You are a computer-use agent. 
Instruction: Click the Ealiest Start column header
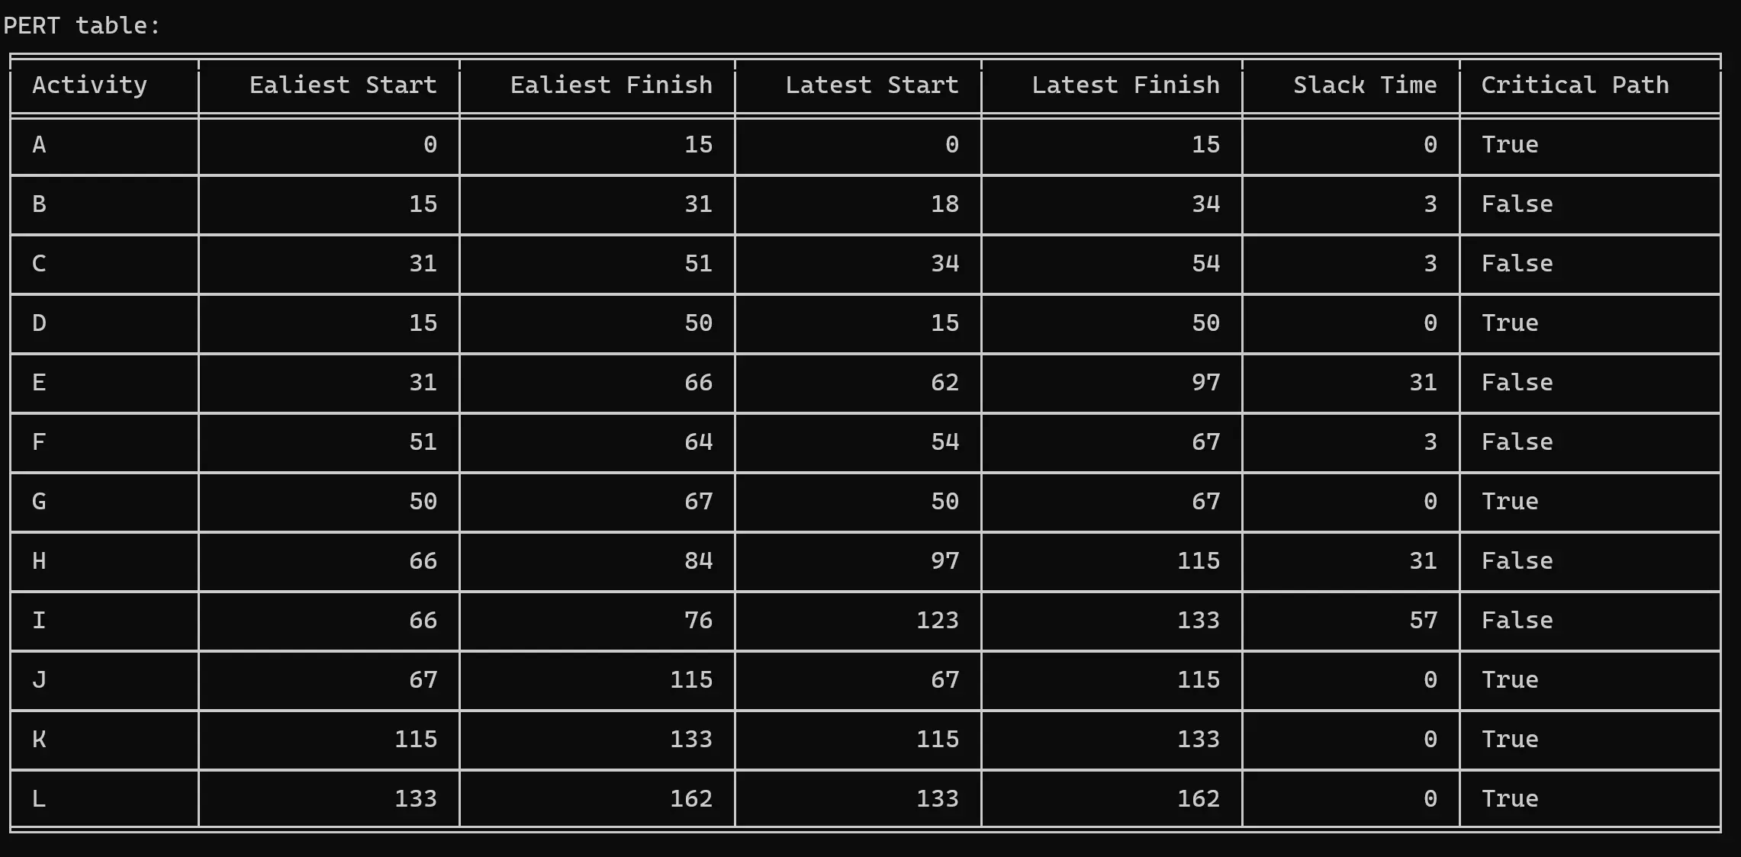tap(343, 85)
